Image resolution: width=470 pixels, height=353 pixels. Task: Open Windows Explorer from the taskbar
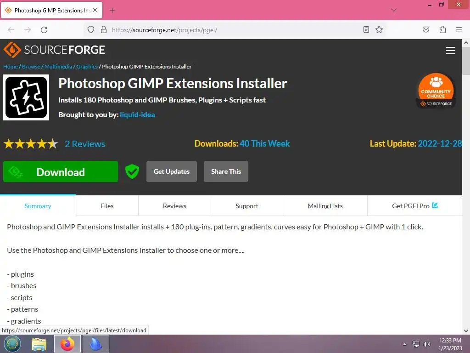[x=39, y=344]
